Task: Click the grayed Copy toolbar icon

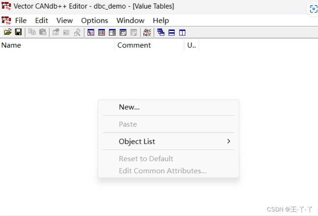Action: [32, 32]
